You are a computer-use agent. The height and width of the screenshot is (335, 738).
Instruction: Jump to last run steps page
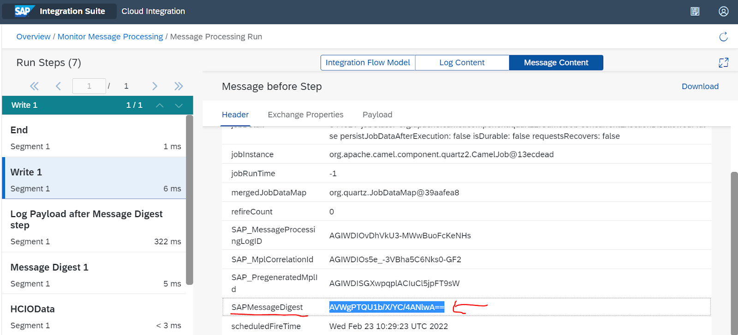[179, 86]
